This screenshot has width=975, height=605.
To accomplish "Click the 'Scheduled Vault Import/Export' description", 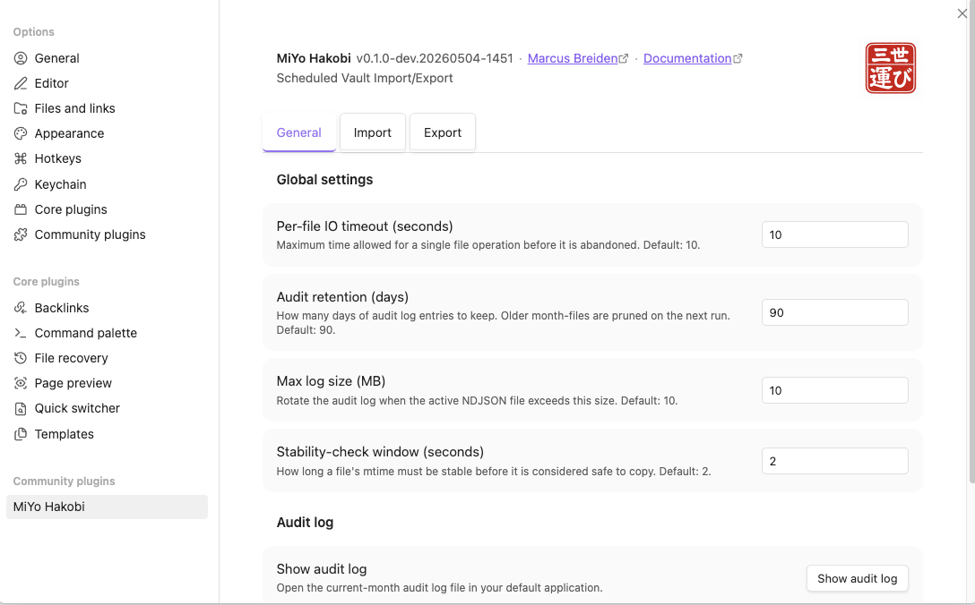I will coord(365,78).
